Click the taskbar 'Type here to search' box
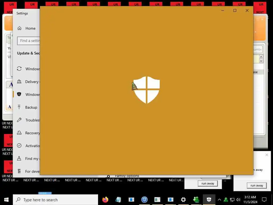 tap(55, 200)
